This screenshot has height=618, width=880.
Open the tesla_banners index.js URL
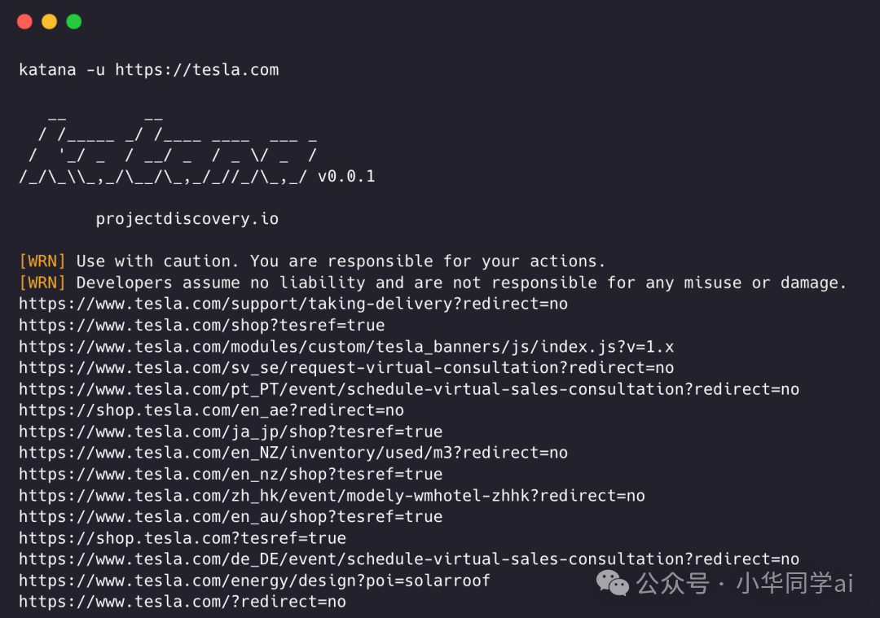click(x=346, y=346)
